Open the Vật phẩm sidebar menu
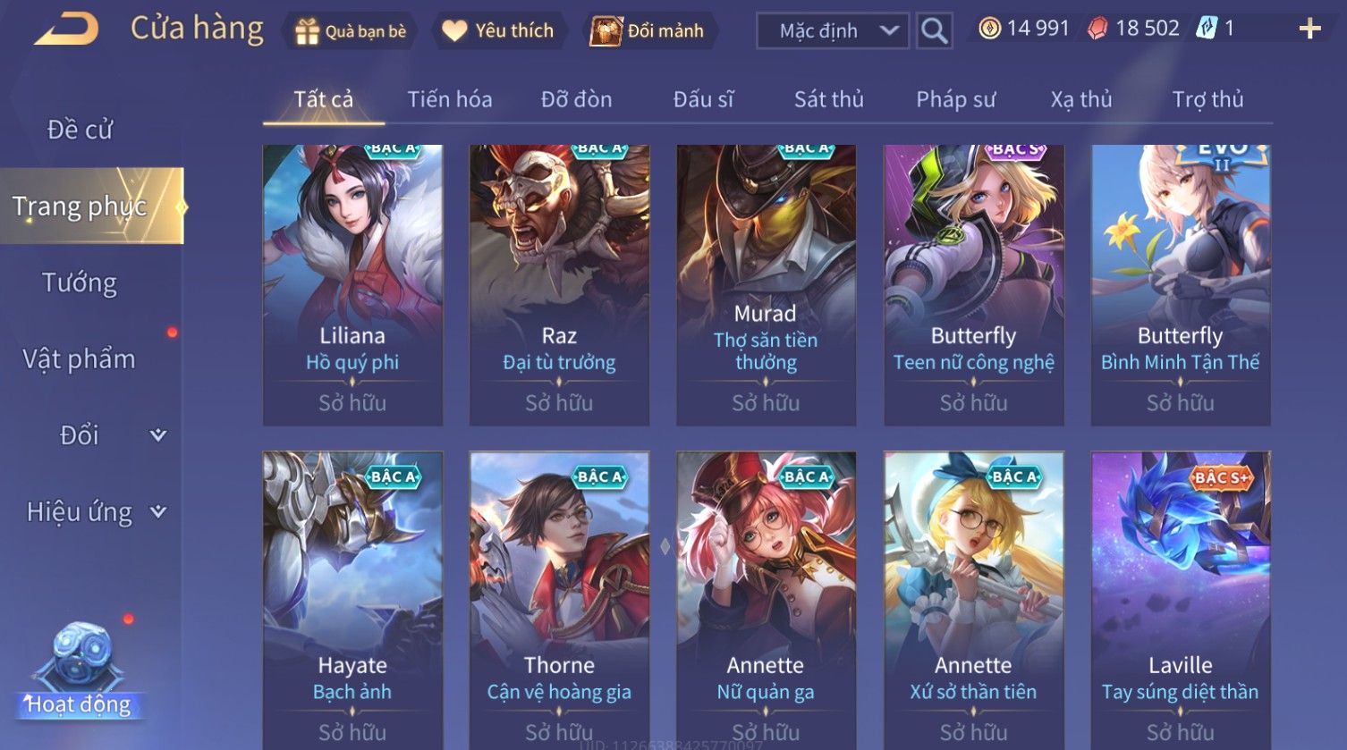The width and height of the screenshot is (1347, 750). tap(80, 359)
